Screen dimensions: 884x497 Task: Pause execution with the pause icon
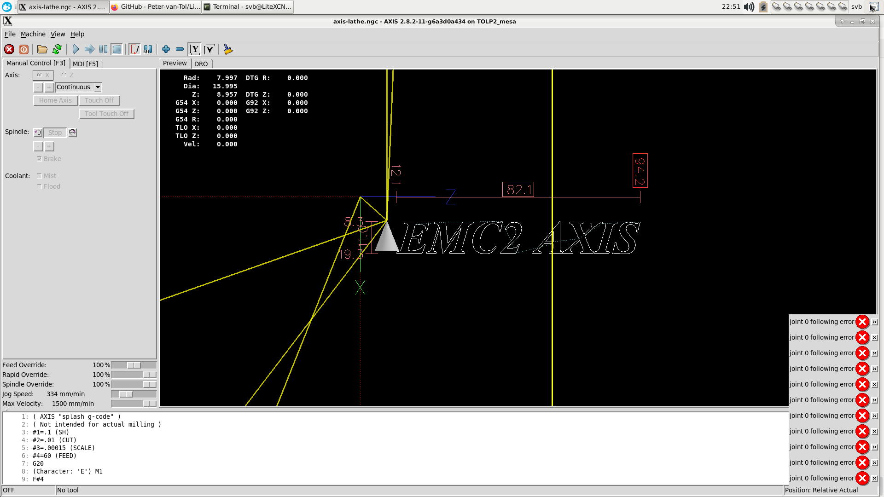pyautogui.click(x=104, y=49)
